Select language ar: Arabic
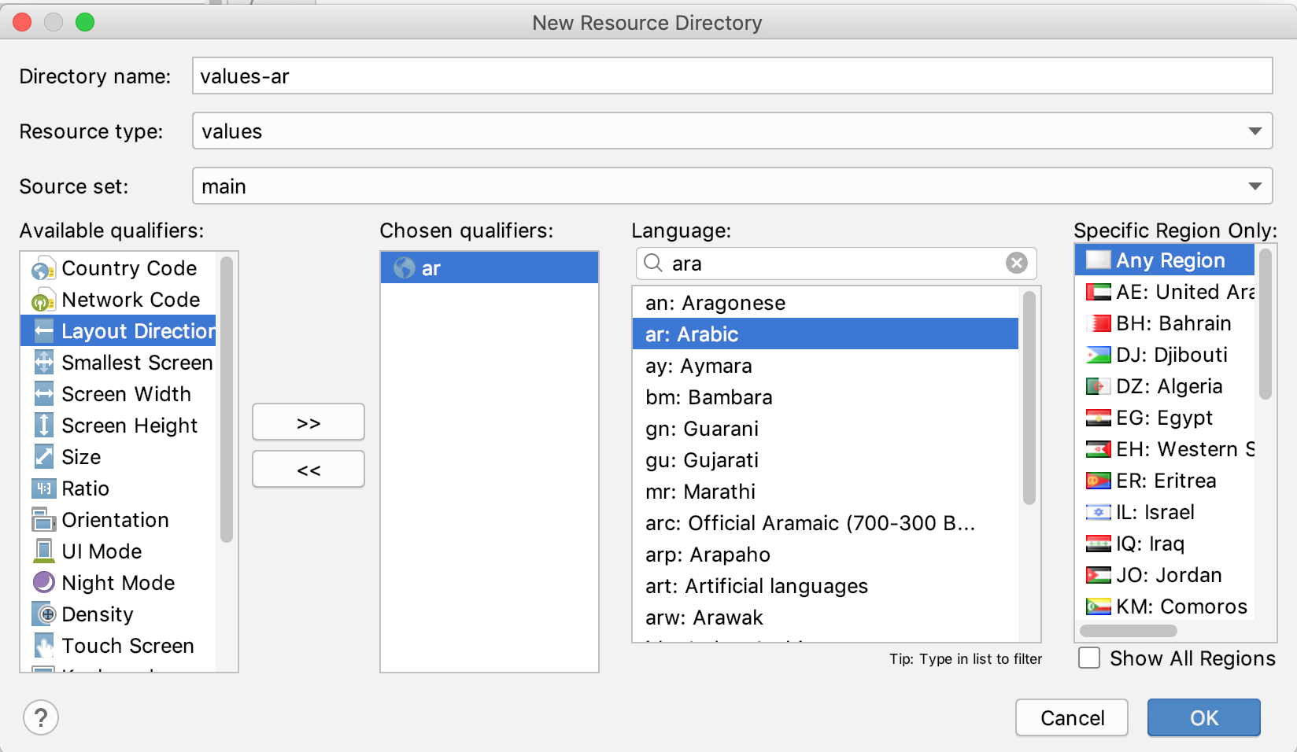The height and width of the screenshot is (752, 1297). pos(825,334)
